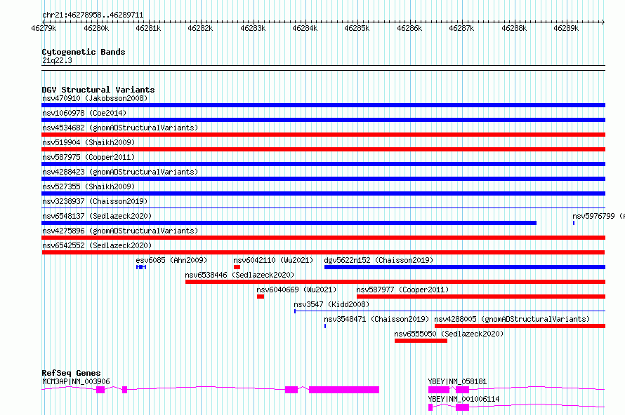Click the nsv470910 (Jakobsson2008) variant label
This screenshot has width=625, height=415.
click(x=95, y=98)
